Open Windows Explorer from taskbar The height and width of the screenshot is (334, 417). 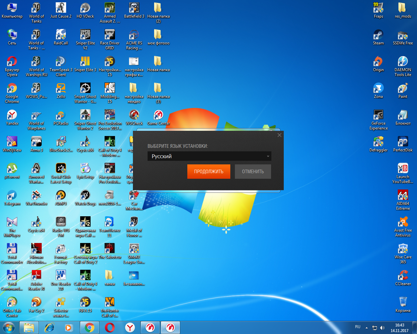click(29, 327)
